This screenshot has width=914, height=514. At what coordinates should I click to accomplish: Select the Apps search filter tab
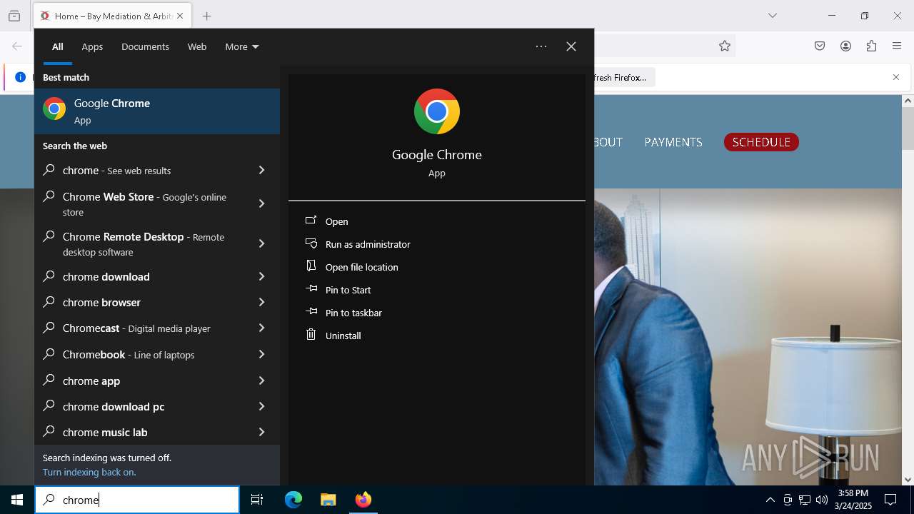pos(92,46)
